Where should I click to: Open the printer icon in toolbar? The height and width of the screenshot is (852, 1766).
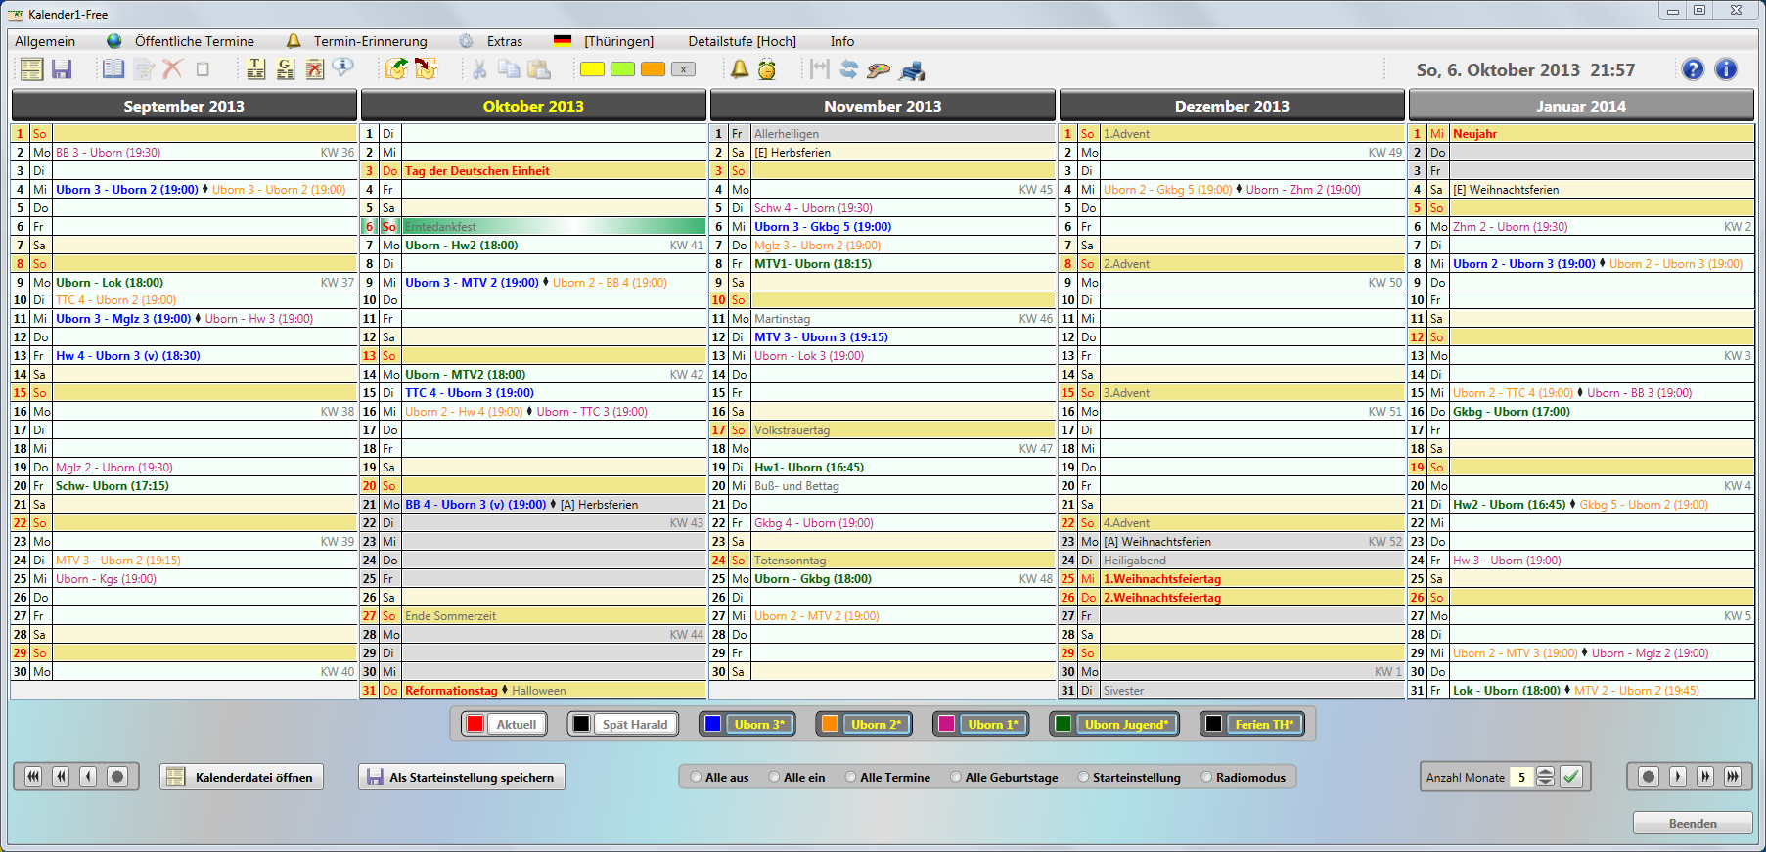(x=912, y=70)
